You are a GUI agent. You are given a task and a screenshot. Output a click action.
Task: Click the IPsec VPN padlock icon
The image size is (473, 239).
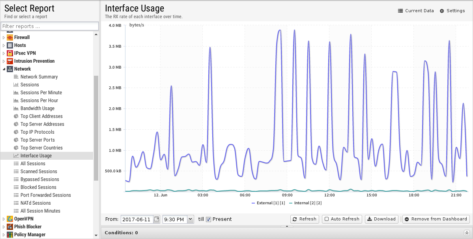9,53
